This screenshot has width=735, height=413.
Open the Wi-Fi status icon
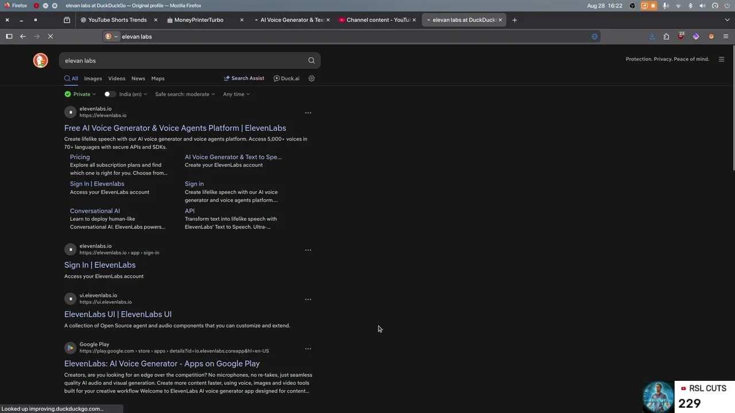coord(678,6)
